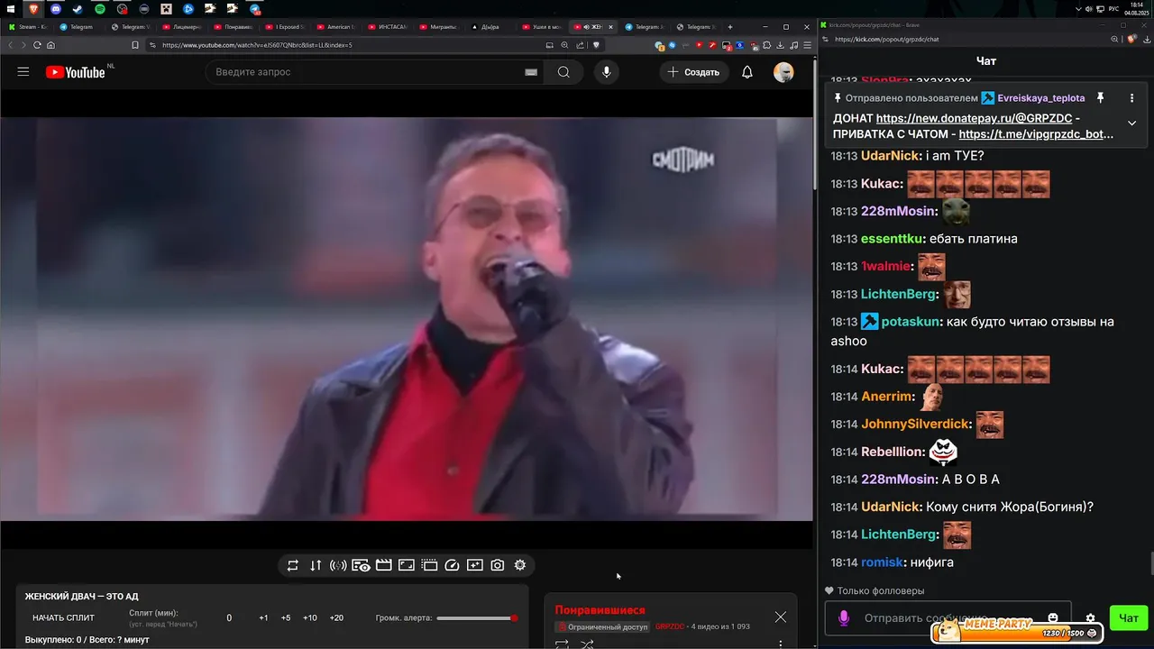
Task: Click the broadcast waves icon in player toolbar
Action: tap(338, 565)
